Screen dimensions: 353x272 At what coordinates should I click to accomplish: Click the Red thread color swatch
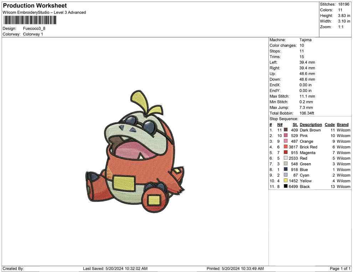pos(286,158)
